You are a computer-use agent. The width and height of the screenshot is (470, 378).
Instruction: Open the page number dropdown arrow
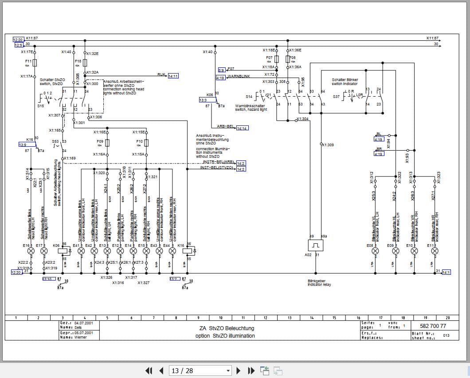[x=228, y=371]
